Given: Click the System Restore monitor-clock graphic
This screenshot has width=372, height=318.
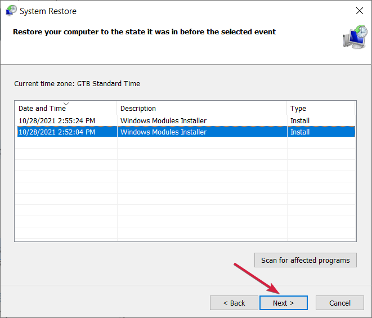Looking at the screenshot, I should [355, 37].
